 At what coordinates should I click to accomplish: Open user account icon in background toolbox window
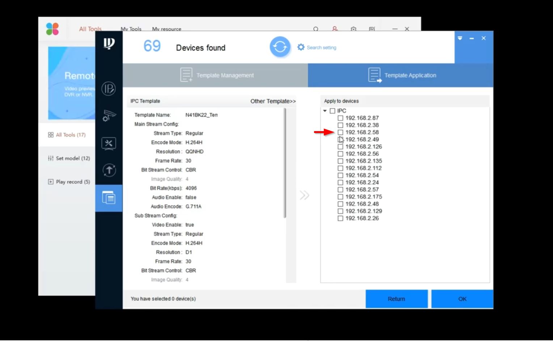coord(335,29)
